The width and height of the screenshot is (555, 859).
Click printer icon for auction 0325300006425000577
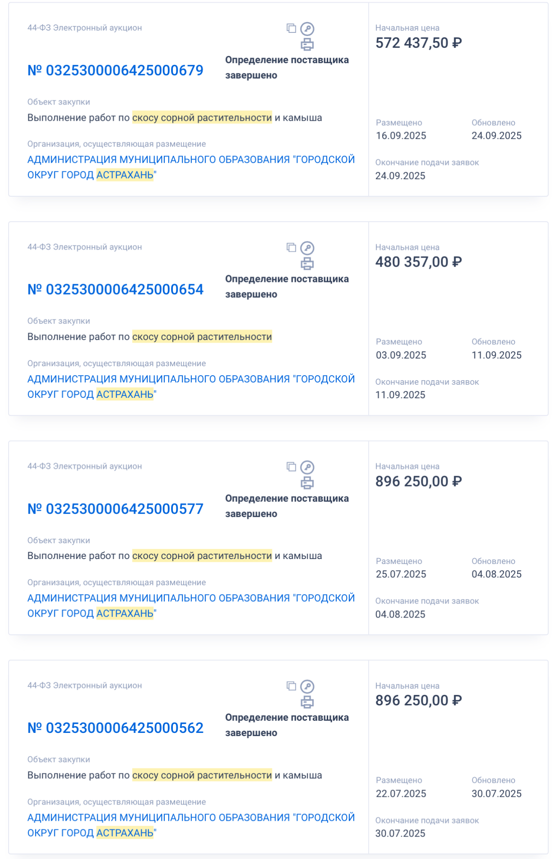(307, 483)
